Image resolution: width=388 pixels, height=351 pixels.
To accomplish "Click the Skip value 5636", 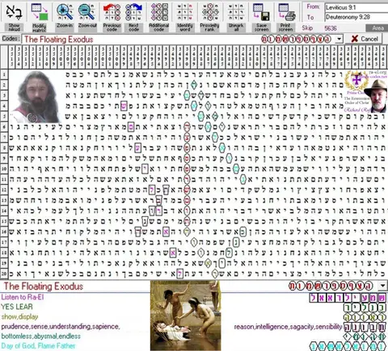I will pyautogui.click(x=331, y=28).
